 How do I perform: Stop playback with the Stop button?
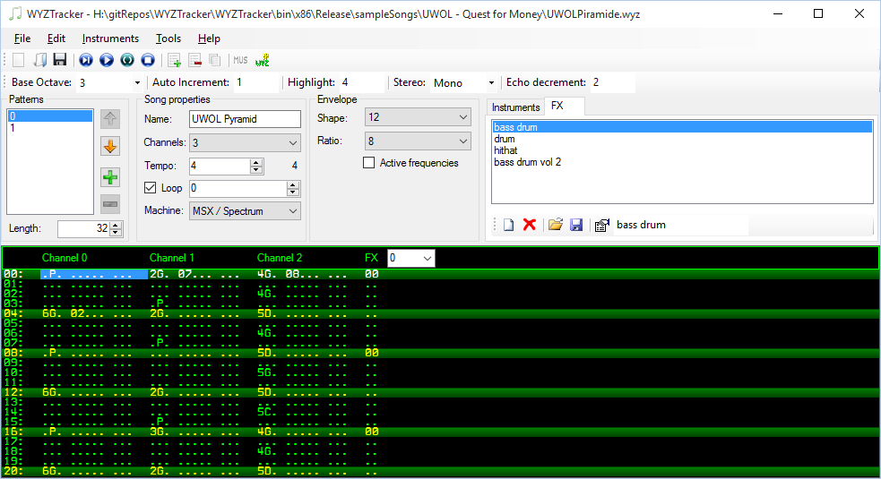[148, 60]
